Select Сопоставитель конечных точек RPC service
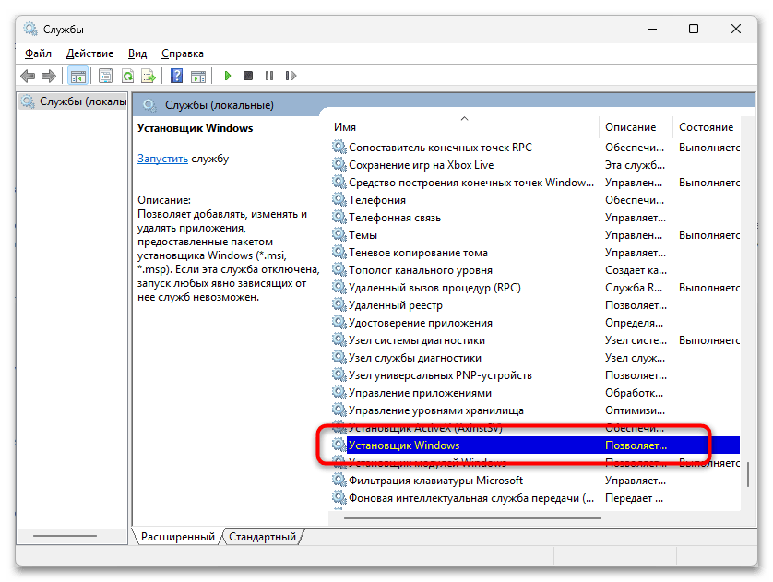This screenshot has width=773, height=582. [x=440, y=148]
